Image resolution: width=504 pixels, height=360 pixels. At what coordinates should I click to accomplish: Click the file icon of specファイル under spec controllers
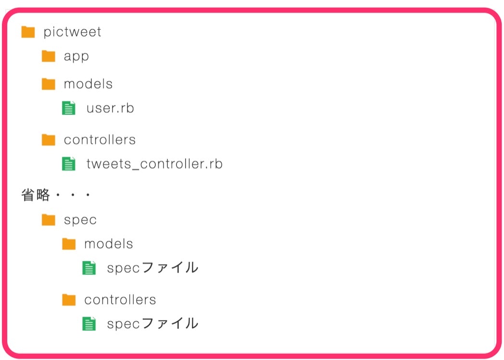(x=89, y=324)
